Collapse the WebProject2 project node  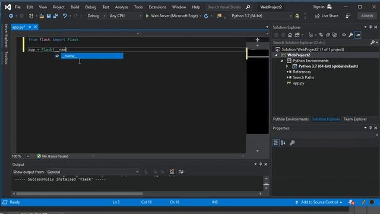point(276,55)
